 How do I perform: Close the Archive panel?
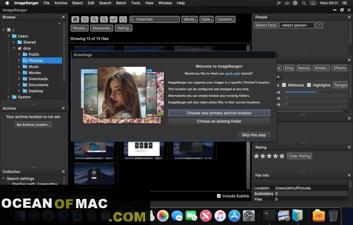point(63,108)
